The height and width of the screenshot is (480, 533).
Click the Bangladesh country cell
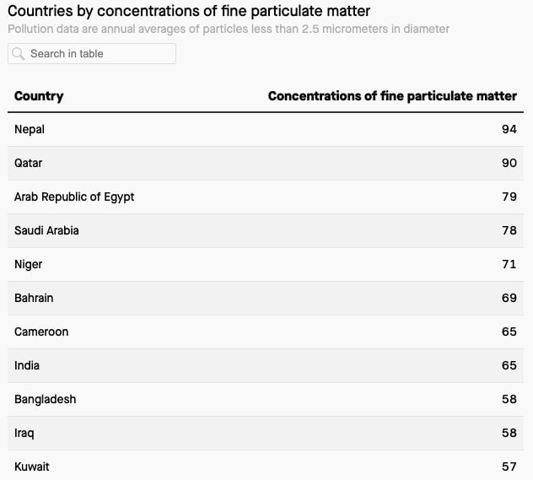46,399
